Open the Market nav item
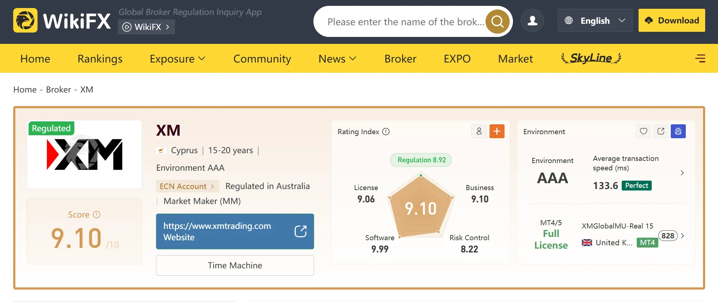This screenshot has height=302, width=718. pos(516,58)
